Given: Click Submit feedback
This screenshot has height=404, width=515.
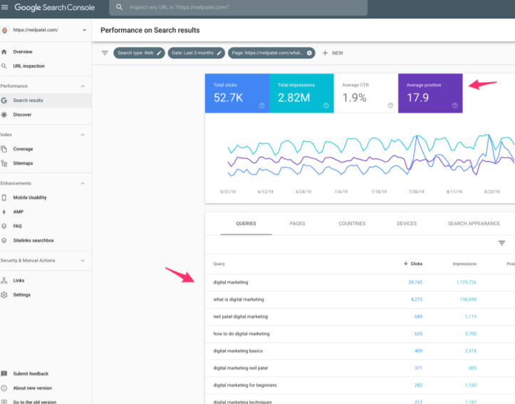Looking at the screenshot, I should pyautogui.click(x=31, y=374).
